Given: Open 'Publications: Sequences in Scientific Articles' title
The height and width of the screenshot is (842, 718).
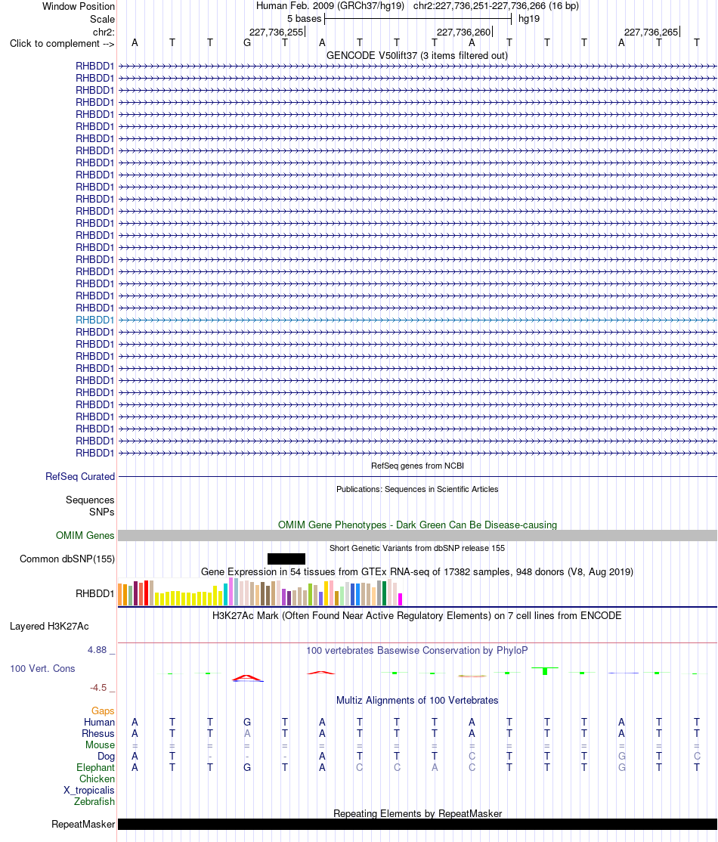Looking at the screenshot, I should coord(417,489).
